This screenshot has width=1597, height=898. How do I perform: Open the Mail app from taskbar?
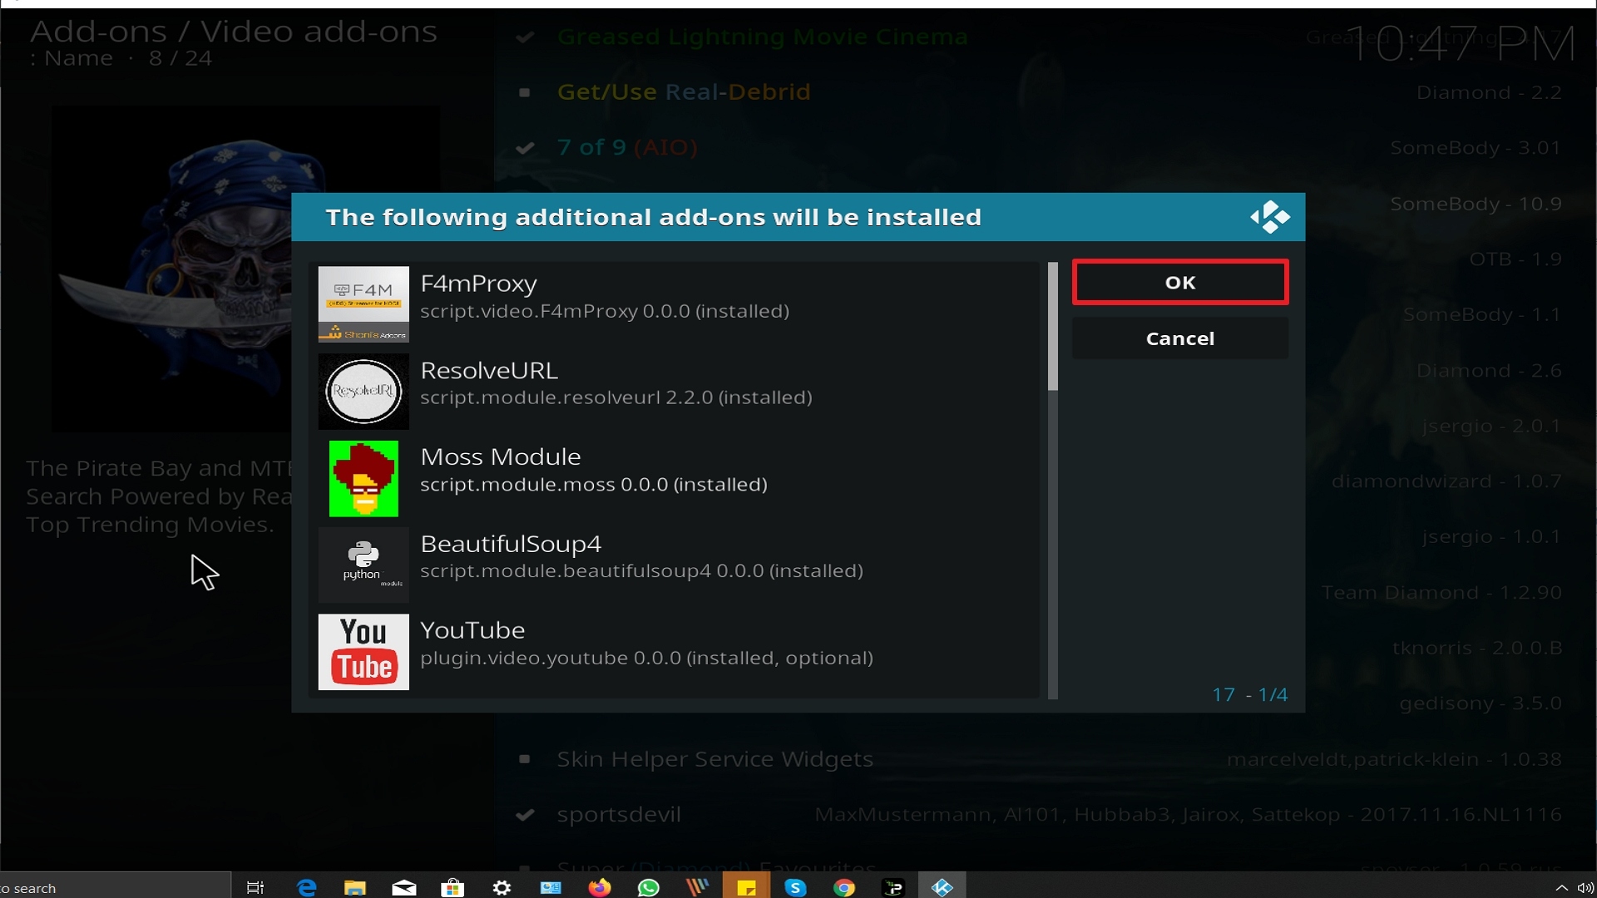point(404,887)
